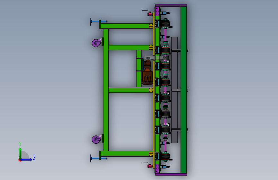Viewport: 278px width, 180px height.
Task: Select the bottom blue leveling foot
Action: [x=98, y=159]
